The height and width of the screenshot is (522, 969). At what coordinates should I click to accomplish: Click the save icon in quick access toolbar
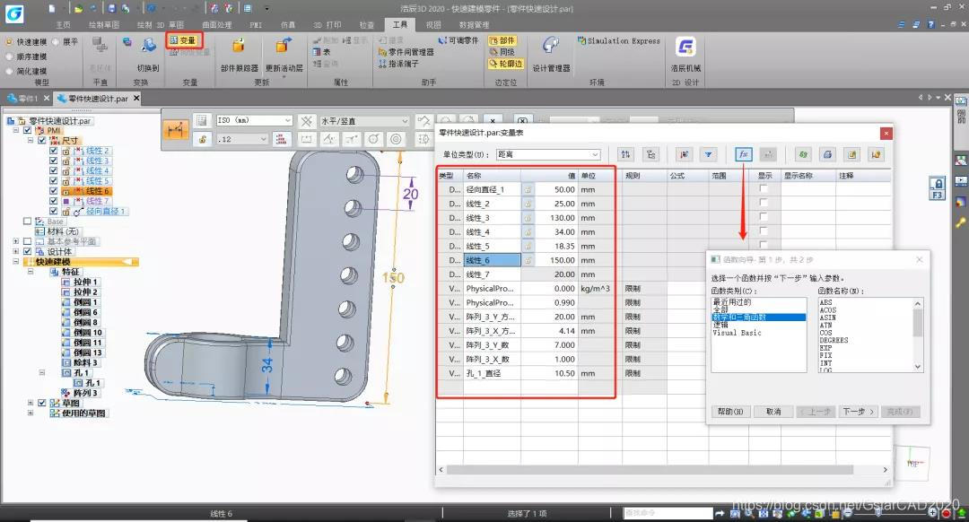(111, 9)
